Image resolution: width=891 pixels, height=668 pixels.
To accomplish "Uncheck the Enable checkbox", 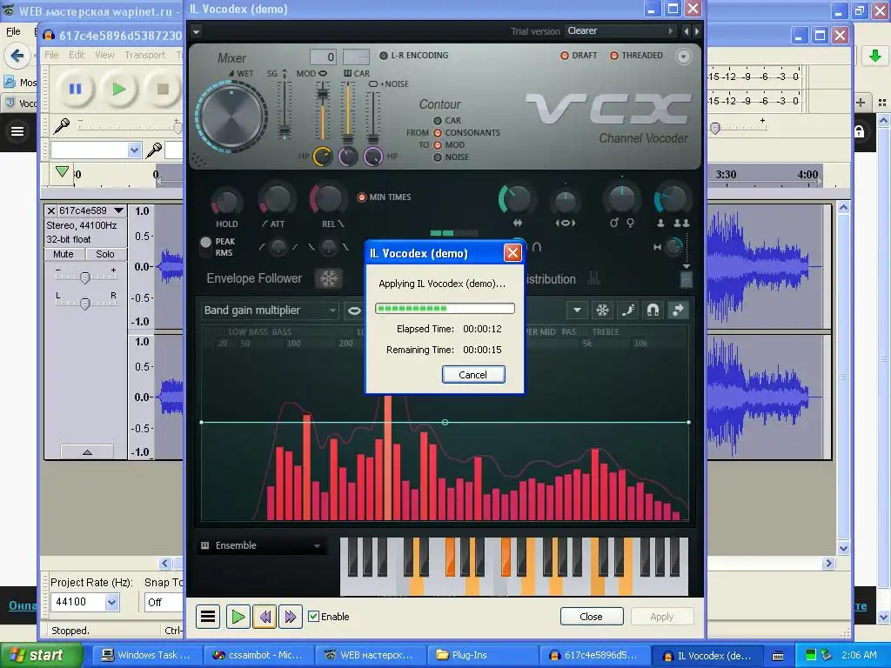I will [x=313, y=617].
